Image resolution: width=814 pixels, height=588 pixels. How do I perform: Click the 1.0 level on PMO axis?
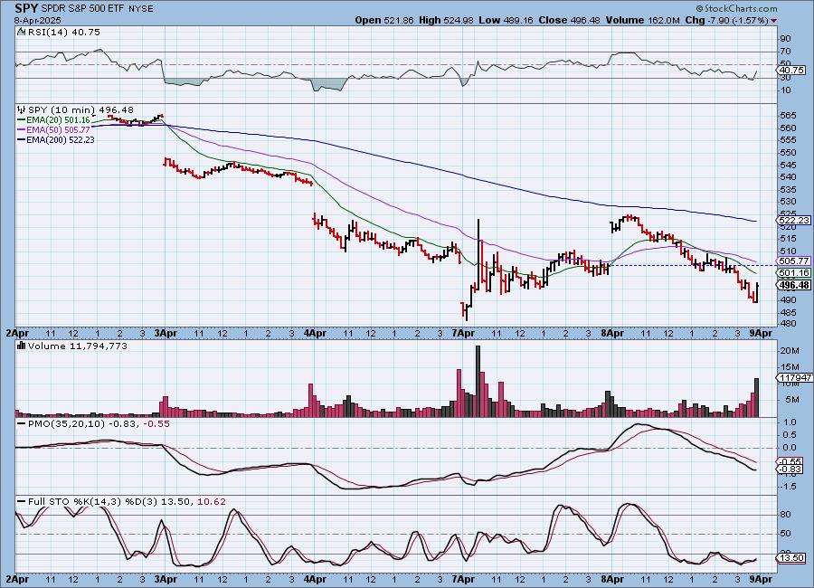pyautogui.click(x=790, y=422)
